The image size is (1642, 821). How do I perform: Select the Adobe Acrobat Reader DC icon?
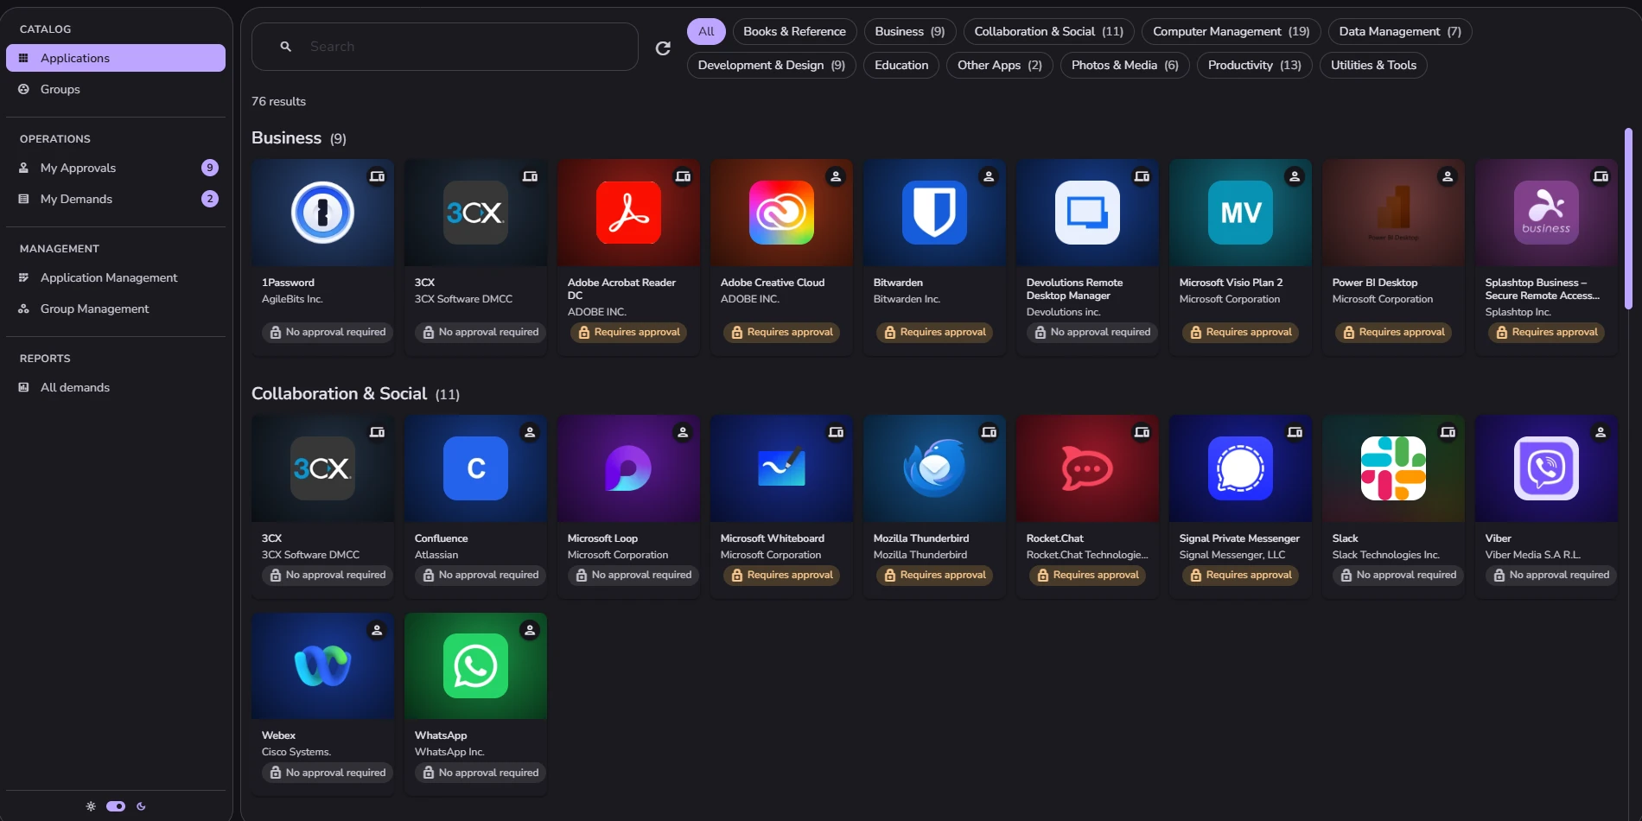pos(628,213)
